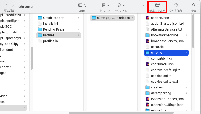Go back with the left arrow button
The height and width of the screenshot is (114, 201).
(x=6, y=5)
